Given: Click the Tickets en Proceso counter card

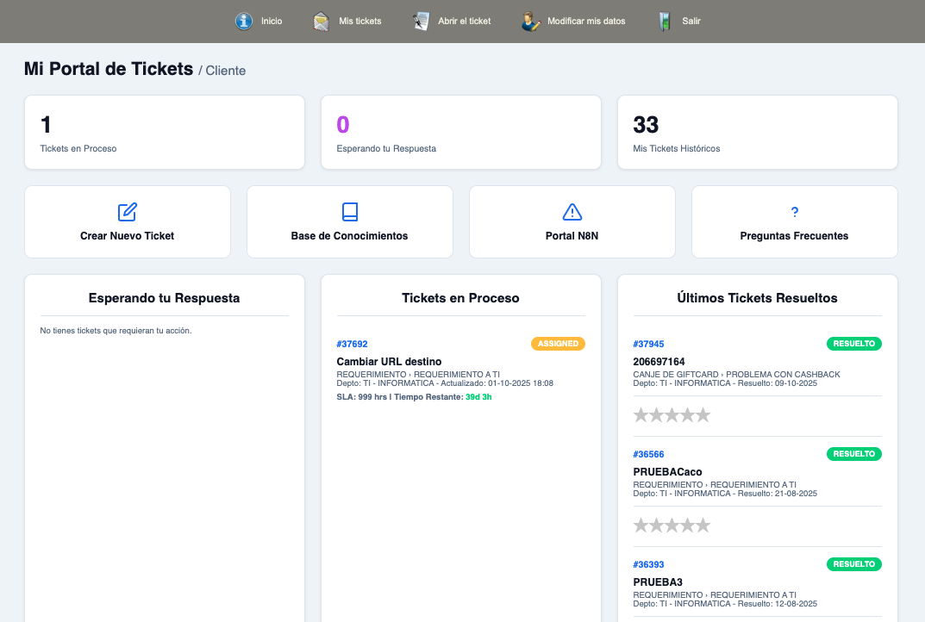Looking at the screenshot, I should (164, 132).
